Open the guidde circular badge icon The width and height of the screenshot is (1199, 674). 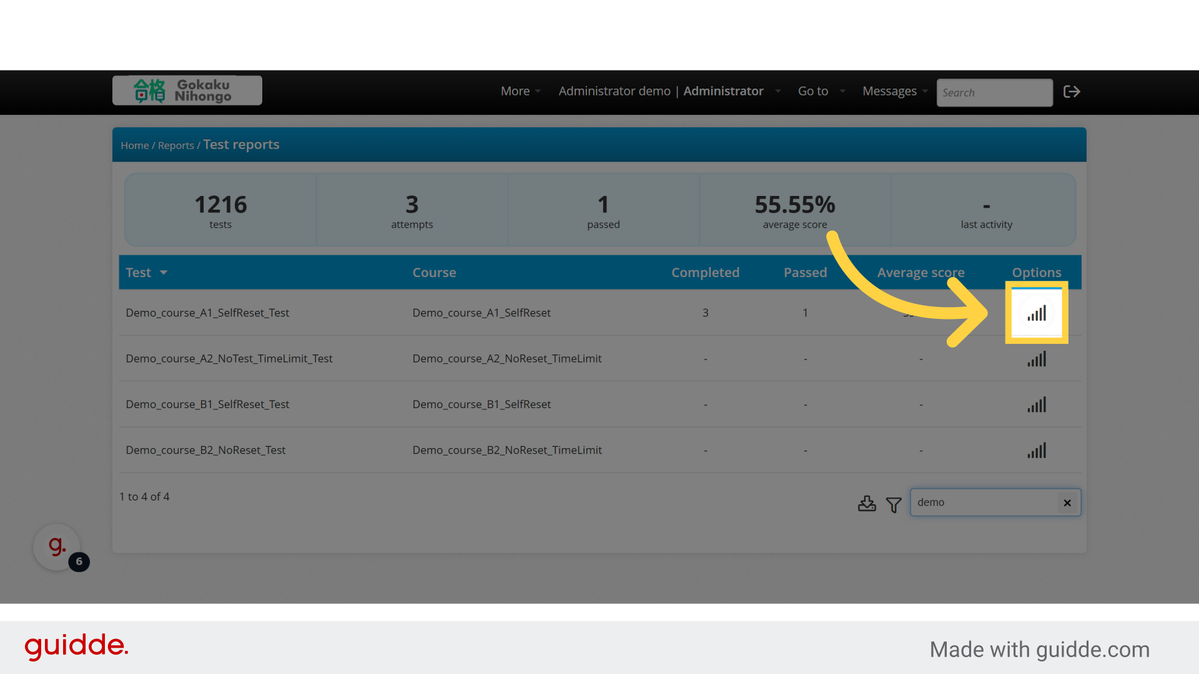57,547
